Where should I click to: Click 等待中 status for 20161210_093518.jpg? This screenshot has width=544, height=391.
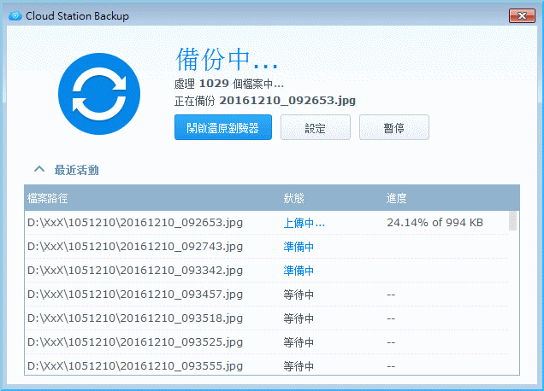pos(299,318)
